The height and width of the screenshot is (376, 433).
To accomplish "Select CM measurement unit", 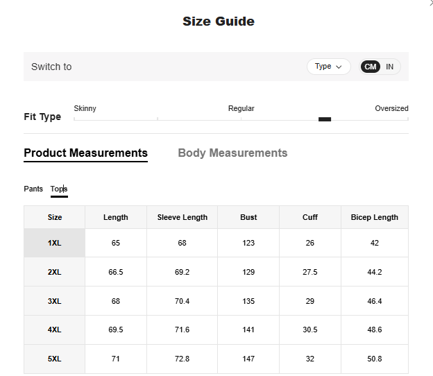I will click(x=371, y=67).
